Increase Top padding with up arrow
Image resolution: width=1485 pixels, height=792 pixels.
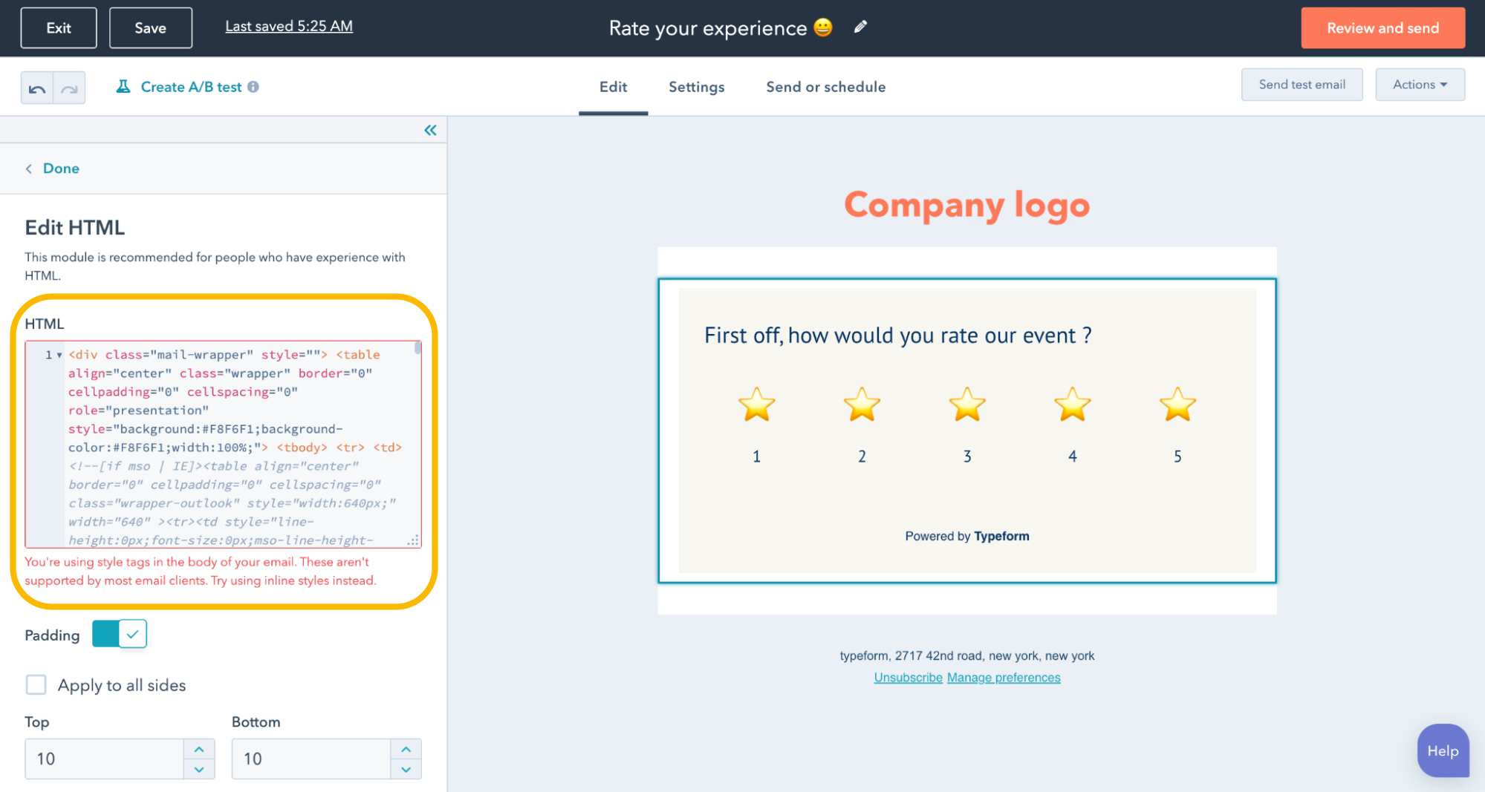199,749
